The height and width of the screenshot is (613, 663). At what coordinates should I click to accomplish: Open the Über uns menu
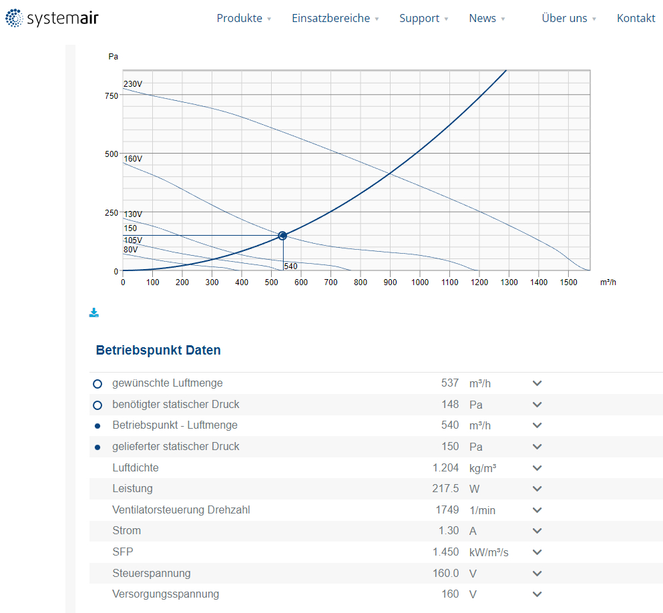[568, 19]
